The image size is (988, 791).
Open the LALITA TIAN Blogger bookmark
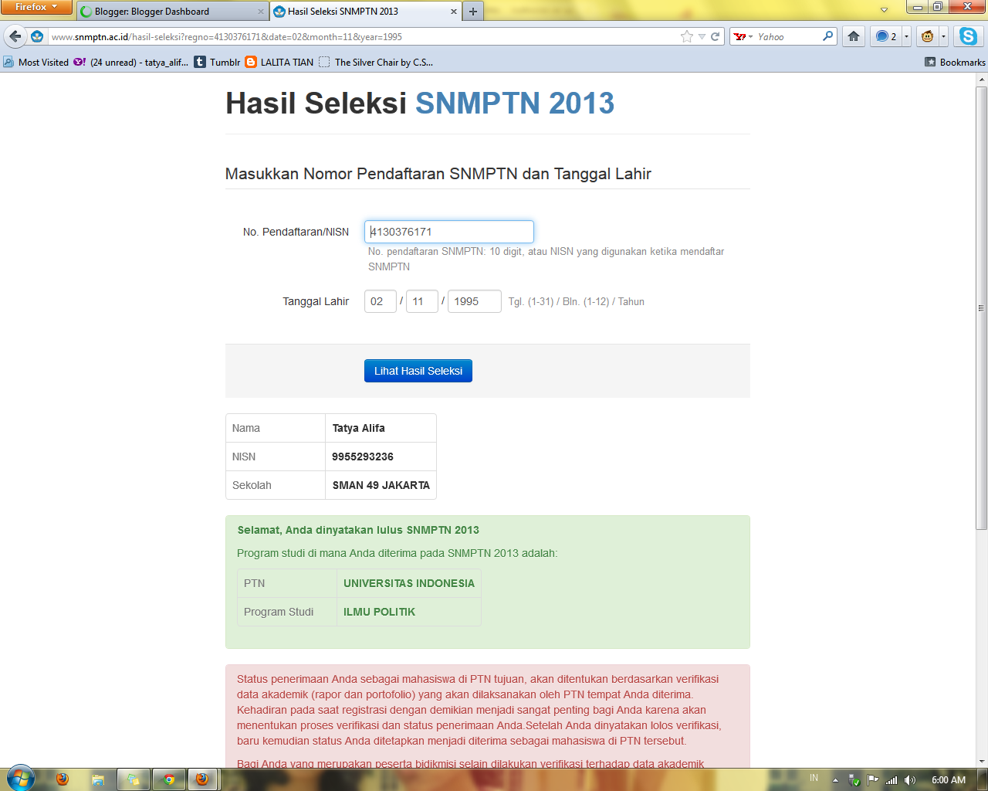tap(279, 63)
